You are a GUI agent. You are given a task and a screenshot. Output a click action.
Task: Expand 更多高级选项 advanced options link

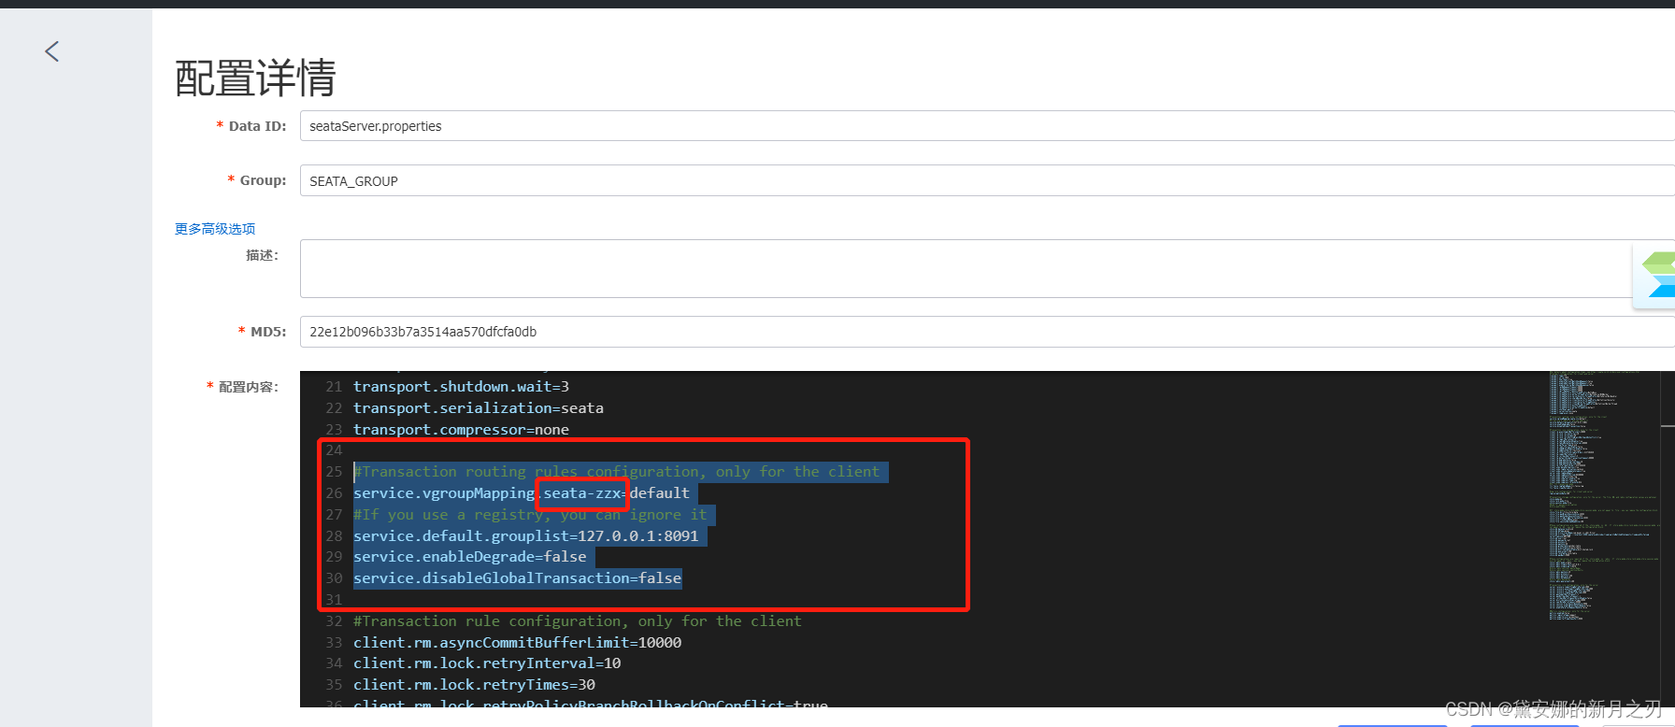click(x=215, y=229)
